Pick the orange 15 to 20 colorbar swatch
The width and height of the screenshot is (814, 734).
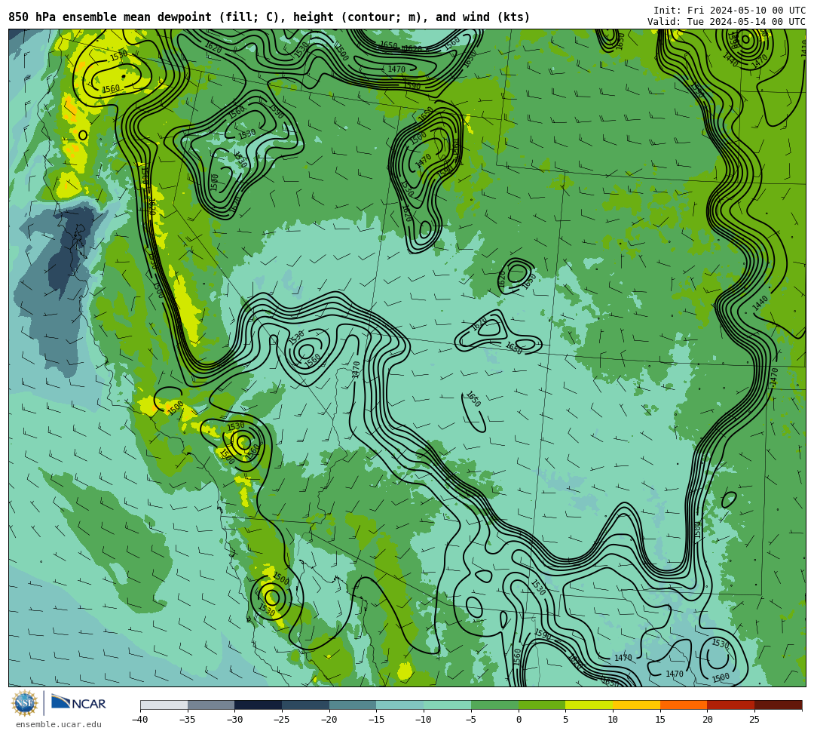pos(684,705)
